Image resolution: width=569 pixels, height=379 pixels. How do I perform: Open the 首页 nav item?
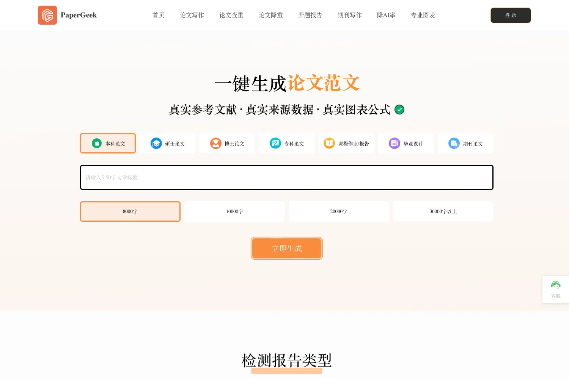point(159,15)
